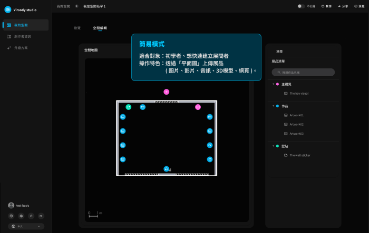
Task: Click the pink marker above the floor plan
Action: click(167, 92)
